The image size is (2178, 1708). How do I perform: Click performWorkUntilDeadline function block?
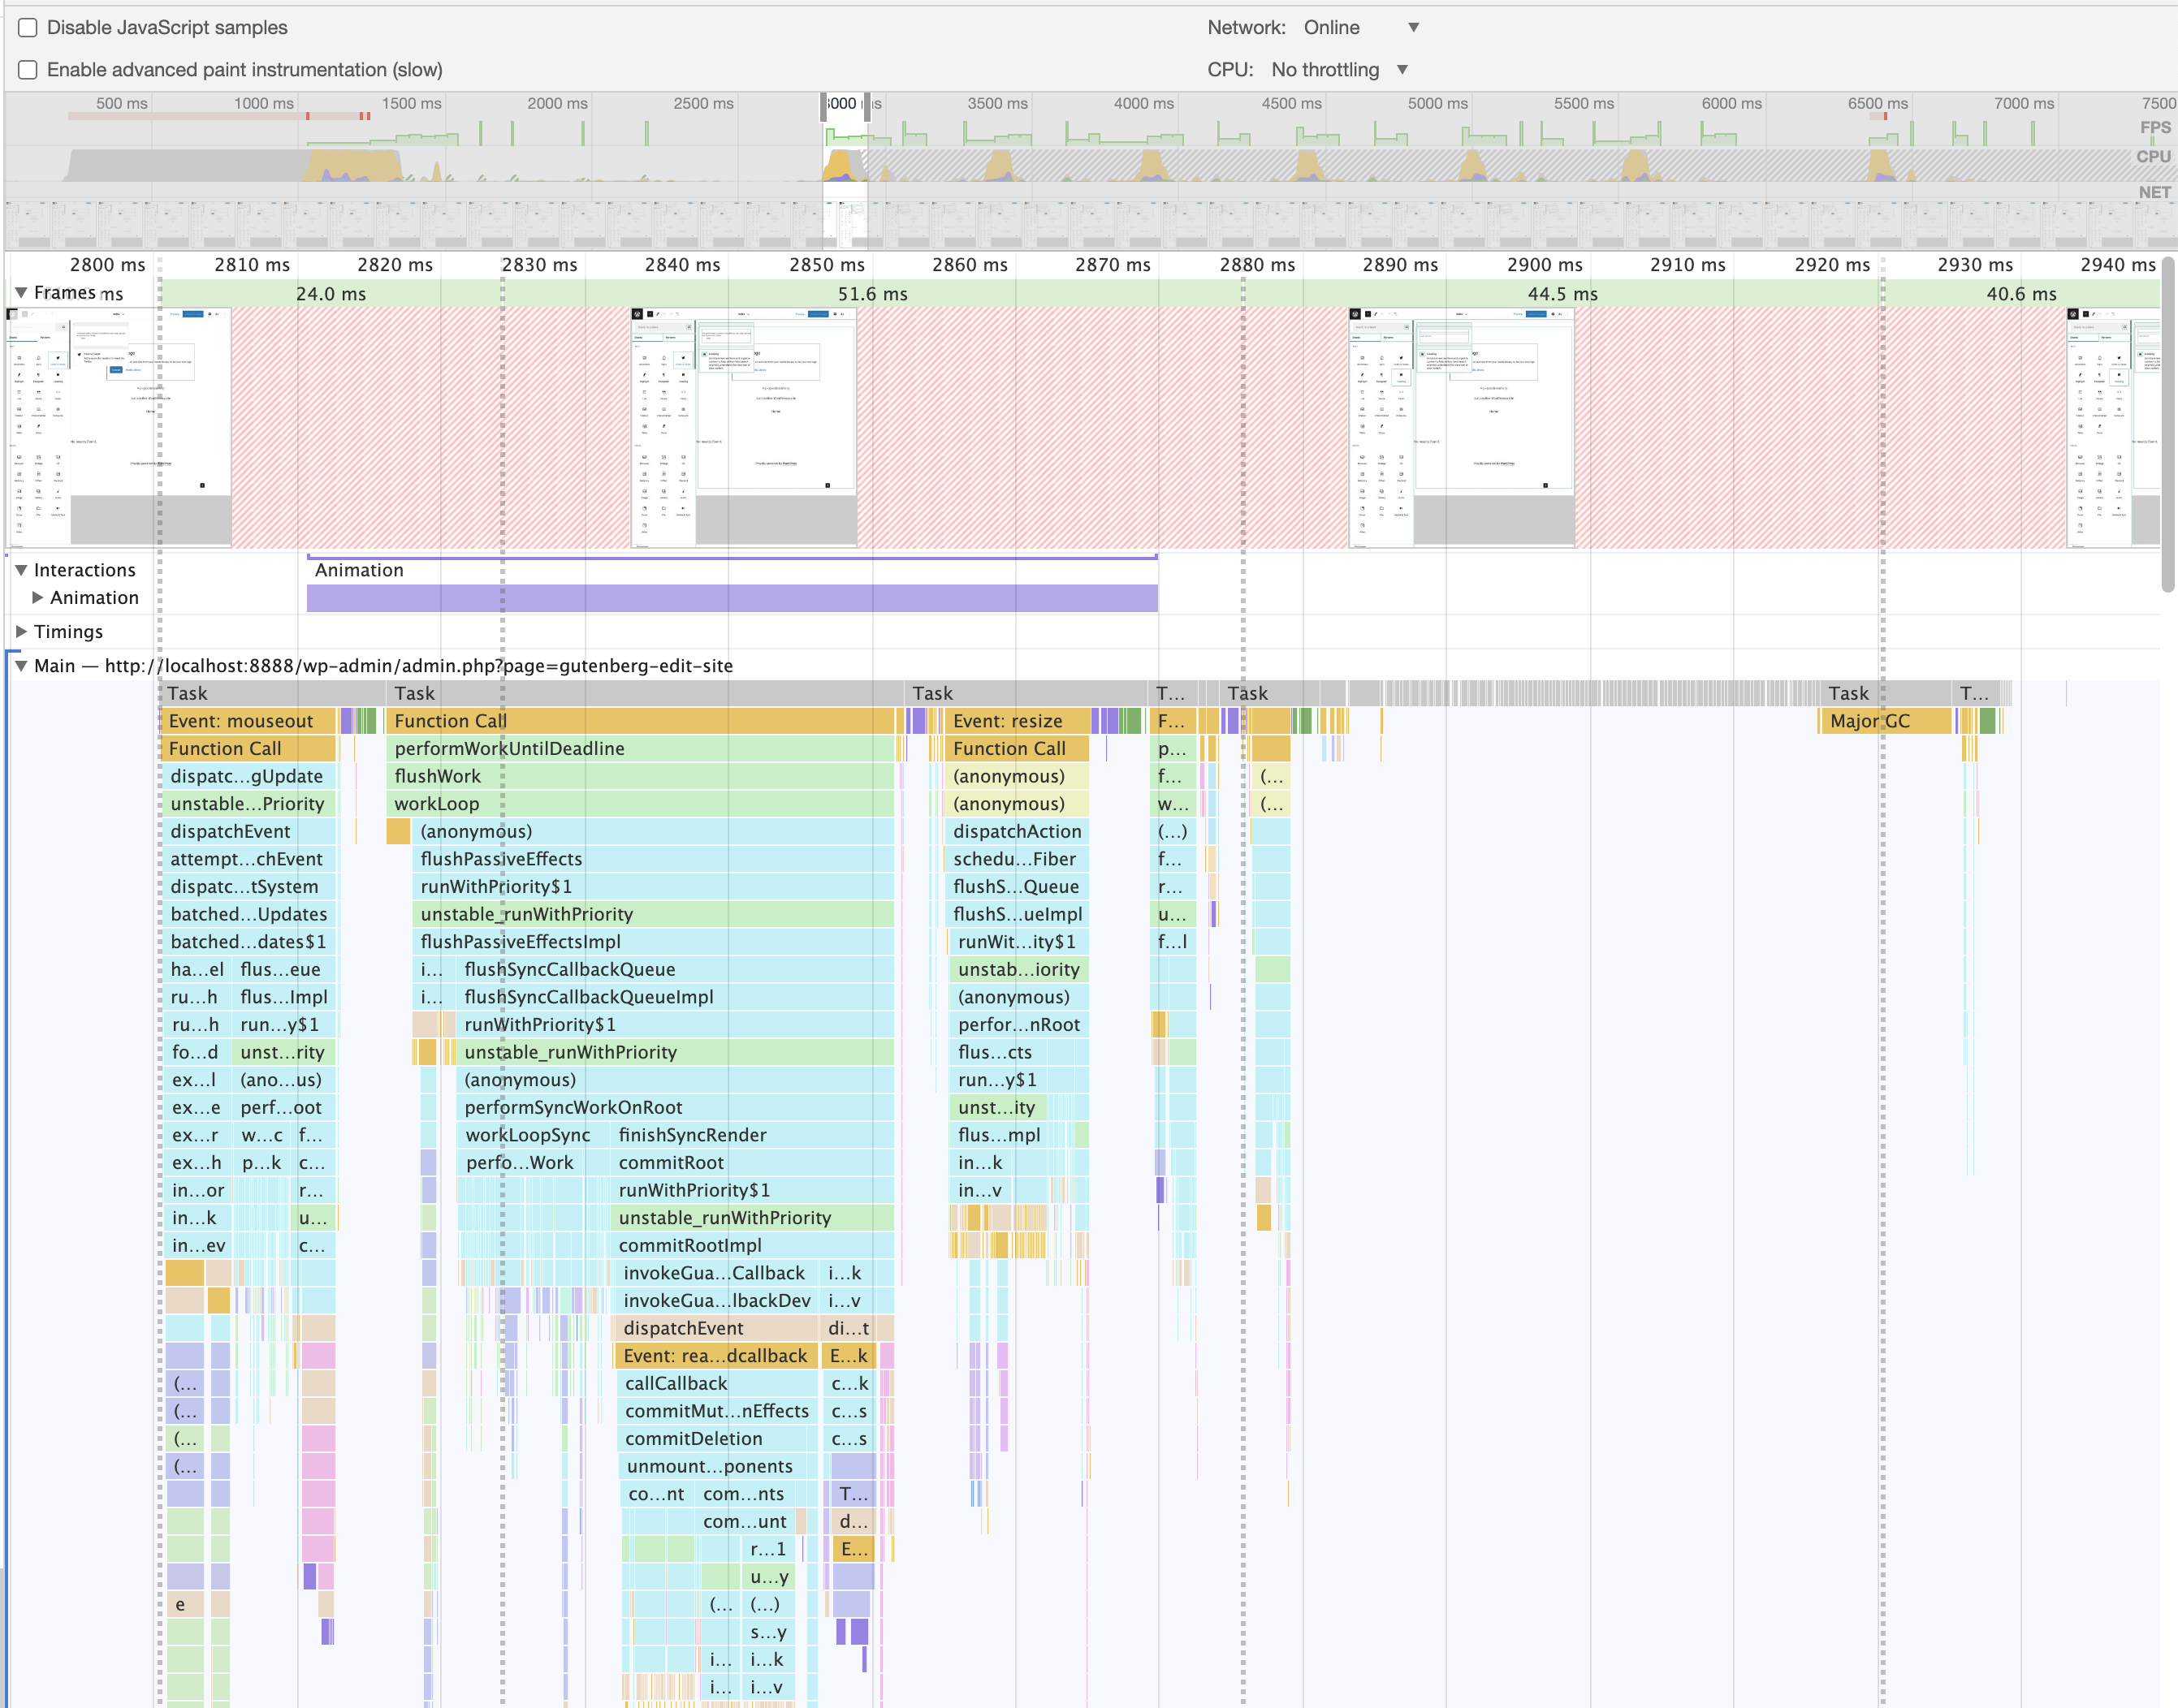click(640, 749)
